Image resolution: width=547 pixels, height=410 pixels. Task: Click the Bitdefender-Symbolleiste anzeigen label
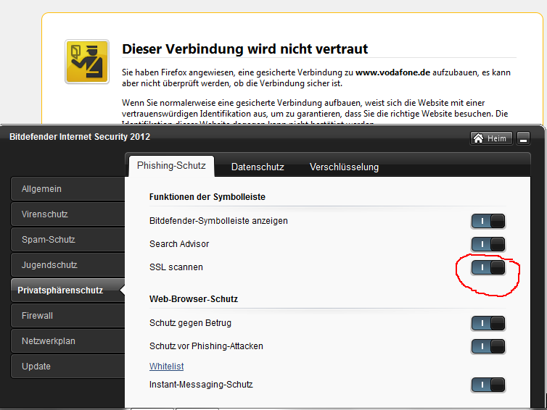218,221
